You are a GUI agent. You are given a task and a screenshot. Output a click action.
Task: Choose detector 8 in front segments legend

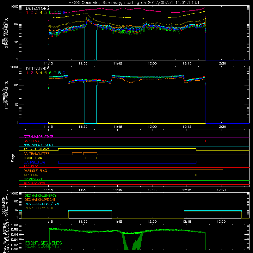click(x=59, y=12)
